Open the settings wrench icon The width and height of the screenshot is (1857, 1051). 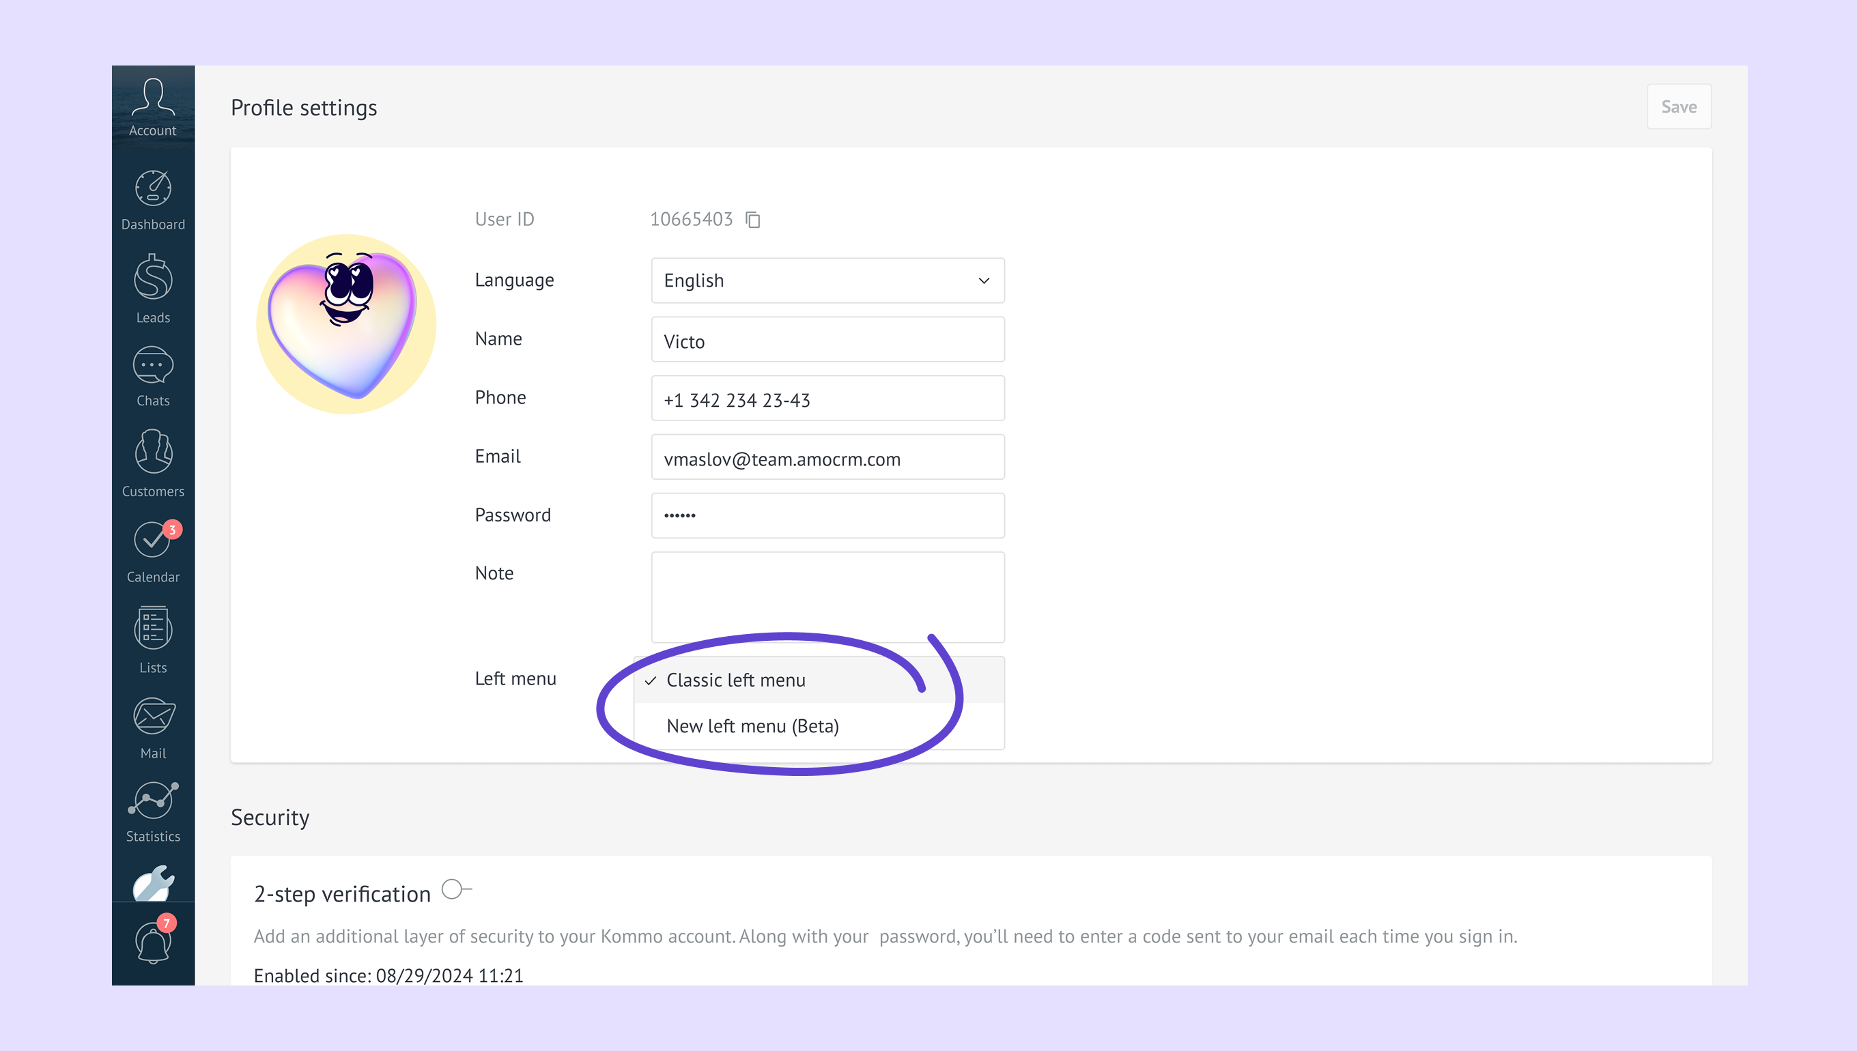click(x=153, y=884)
